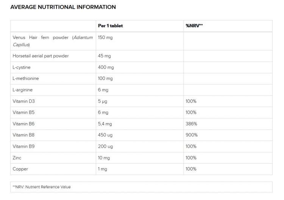Click the L-methionine row label
284x200 pixels.
26,78
